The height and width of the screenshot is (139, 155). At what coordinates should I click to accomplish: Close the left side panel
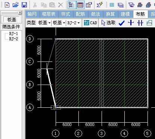coord(20,13)
